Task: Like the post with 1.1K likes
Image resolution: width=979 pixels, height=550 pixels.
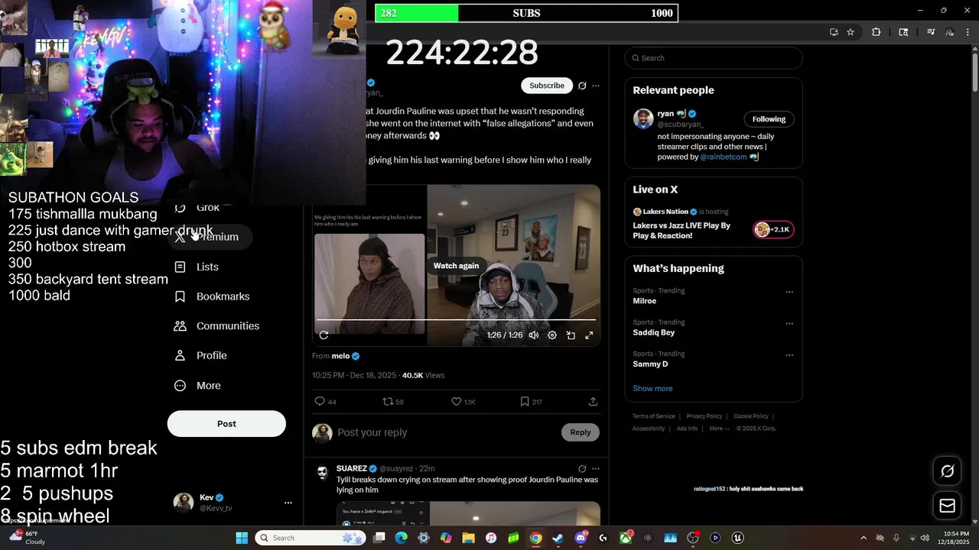Action: pos(463,401)
